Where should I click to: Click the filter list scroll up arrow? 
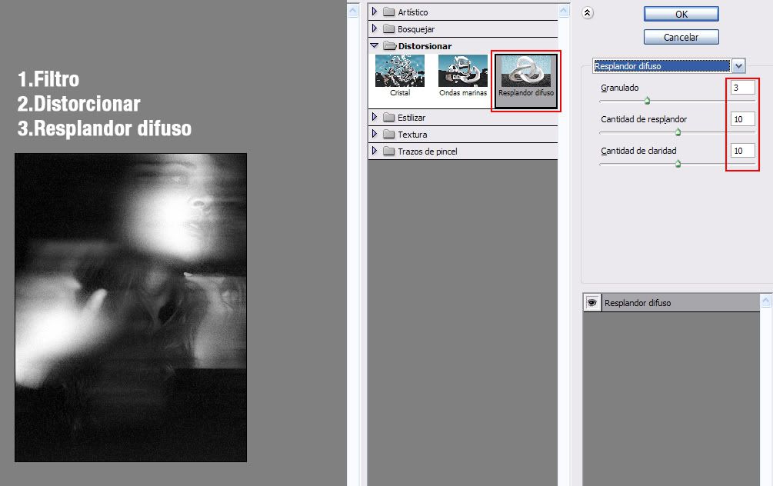564,11
